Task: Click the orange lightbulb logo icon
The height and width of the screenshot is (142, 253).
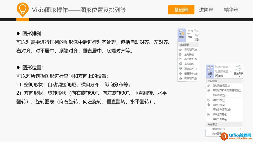Action: coord(23,10)
